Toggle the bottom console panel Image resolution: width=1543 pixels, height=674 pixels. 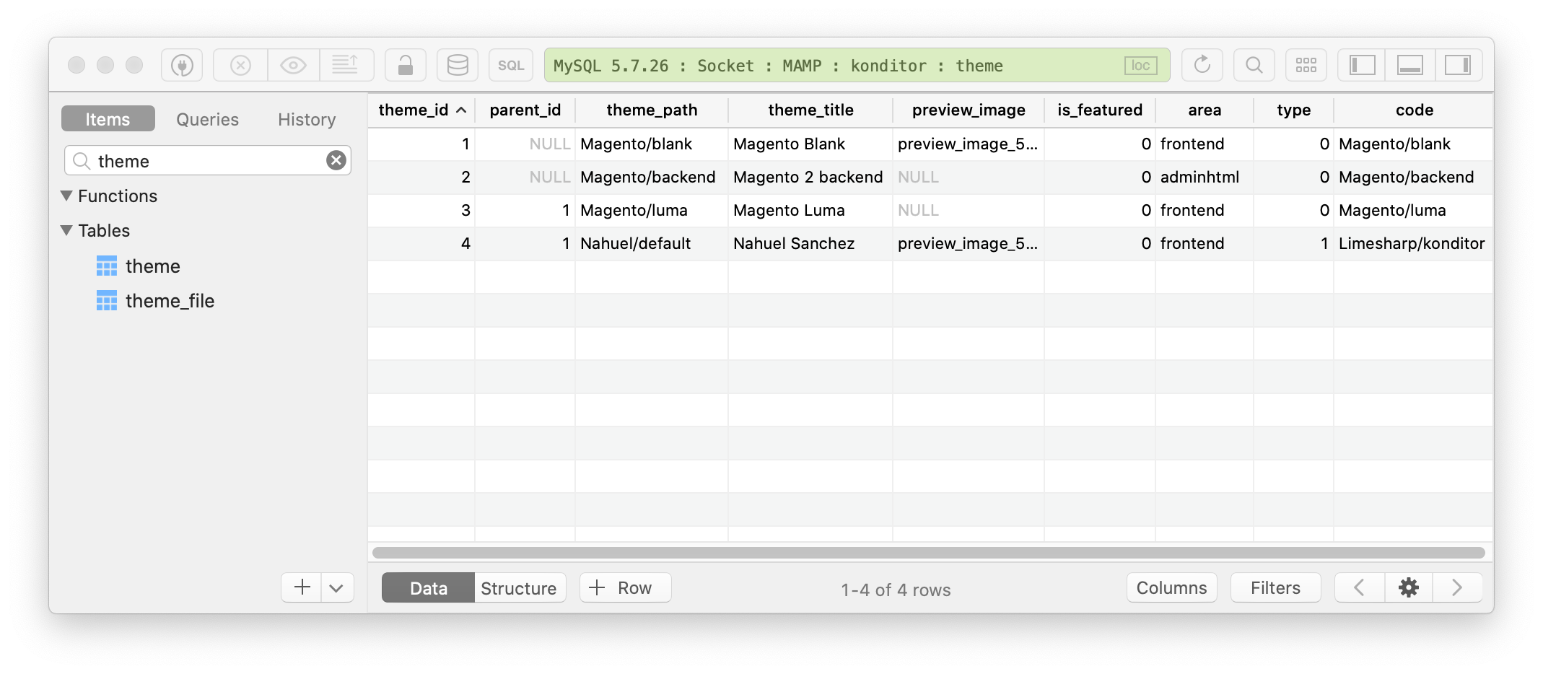point(1410,66)
